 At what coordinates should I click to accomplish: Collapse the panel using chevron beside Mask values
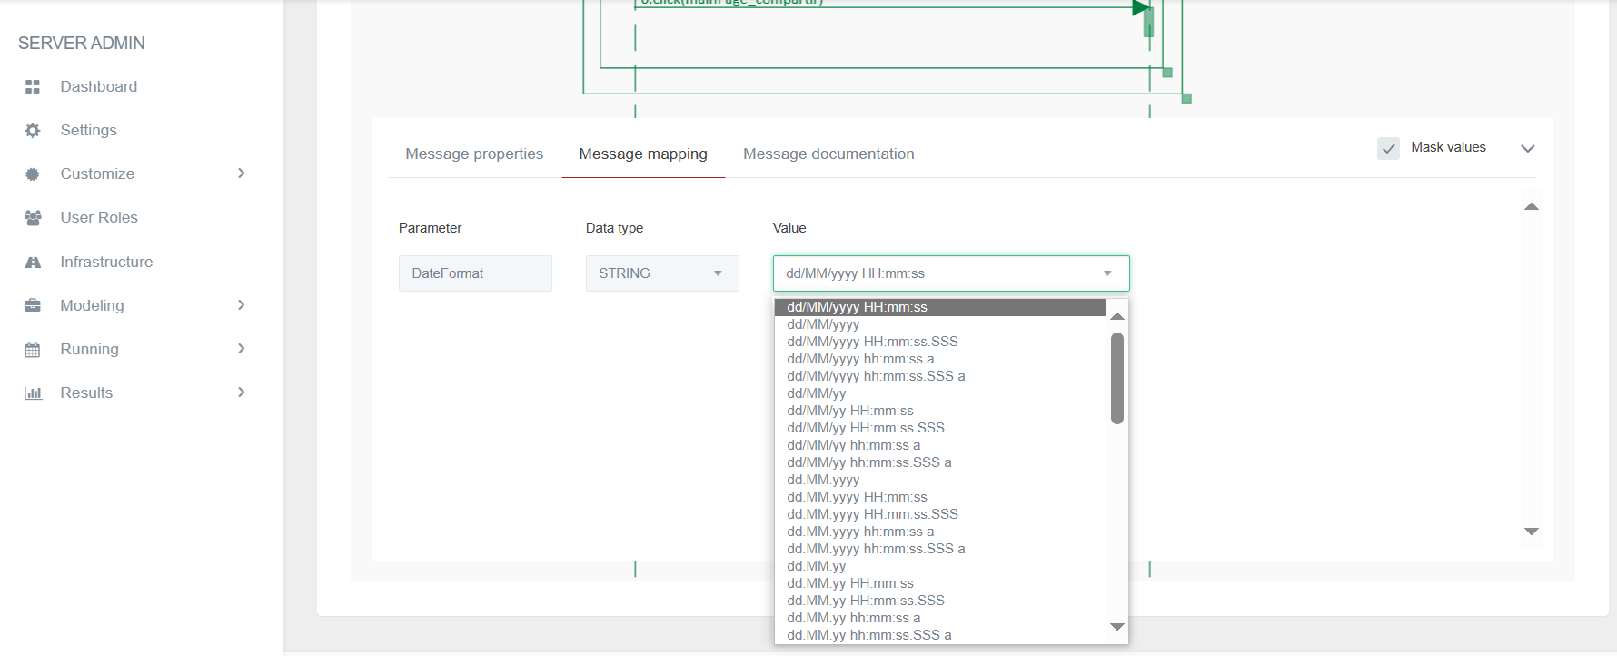tap(1527, 148)
